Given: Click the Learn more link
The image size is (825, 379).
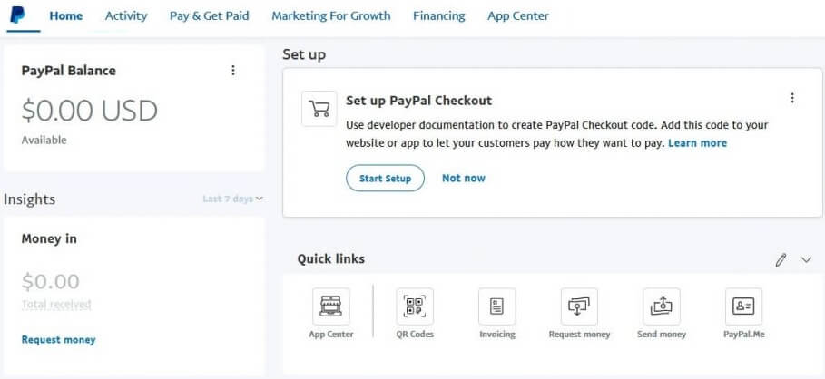Looking at the screenshot, I should tap(698, 143).
